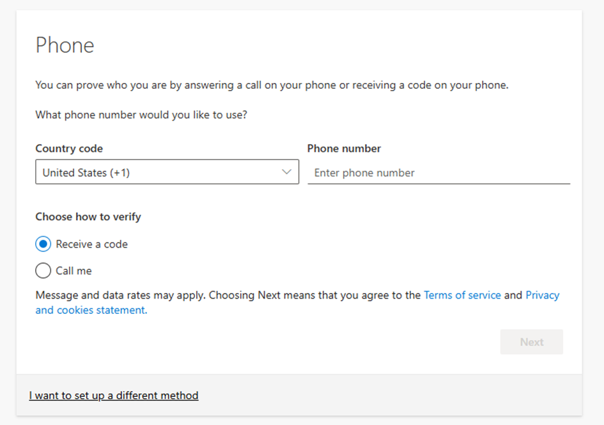Screen dimensions: 604x425
Task: Open the Privacy and cookies statement link
Action: (x=91, y=310)
